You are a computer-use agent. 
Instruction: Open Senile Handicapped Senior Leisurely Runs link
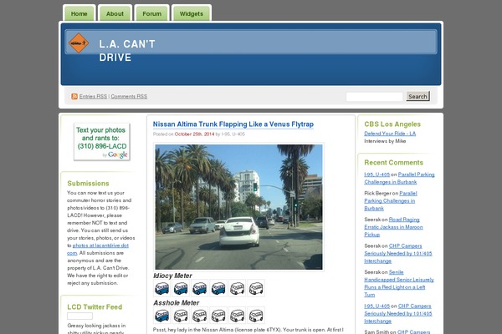[399, 283]
